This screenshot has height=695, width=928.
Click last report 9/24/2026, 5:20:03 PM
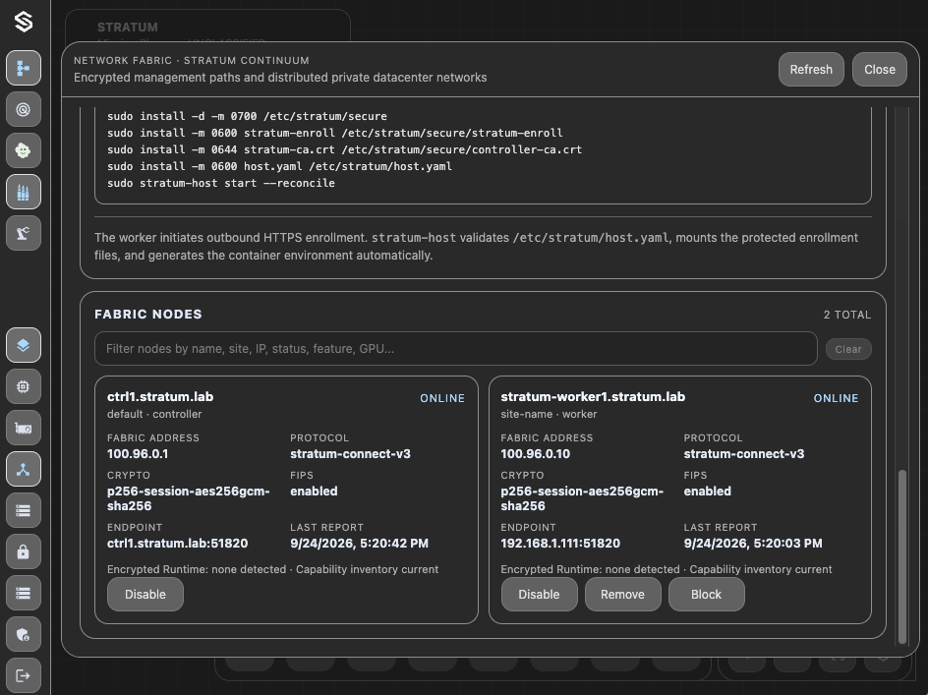753,544
